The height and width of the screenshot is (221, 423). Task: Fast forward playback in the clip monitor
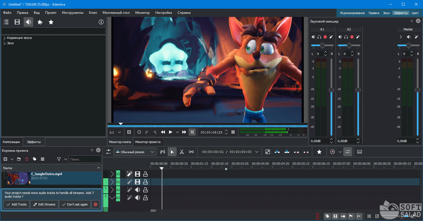[x=184, y=132]
